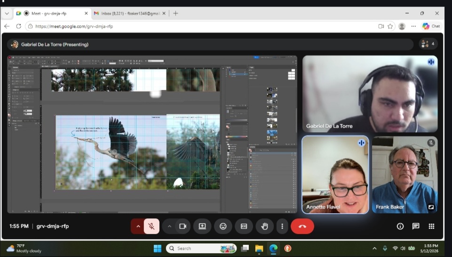Open the present screen button

(x=202, y=226)
